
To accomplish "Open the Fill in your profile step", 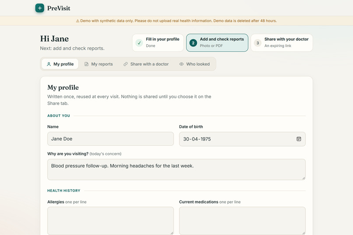I will pos(158,43).
